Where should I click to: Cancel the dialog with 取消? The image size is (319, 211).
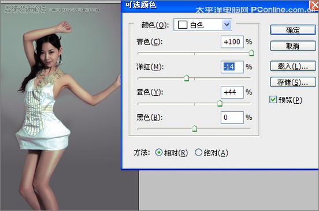[293, 46]
